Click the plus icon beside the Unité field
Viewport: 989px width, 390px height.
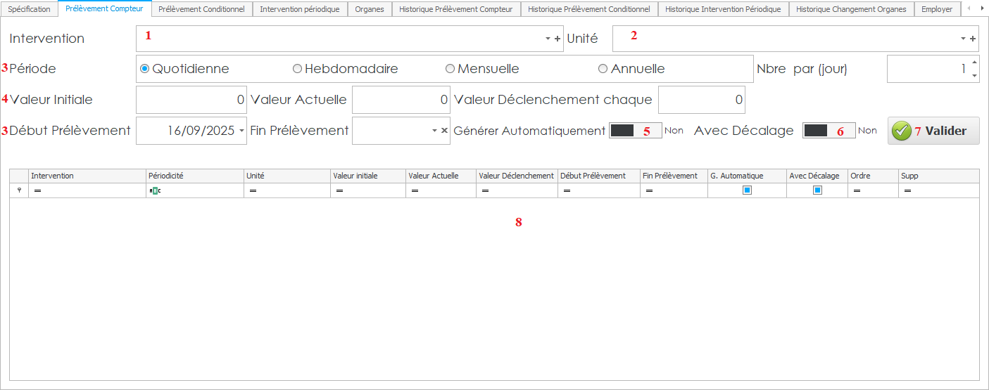(x=973, y=39)
